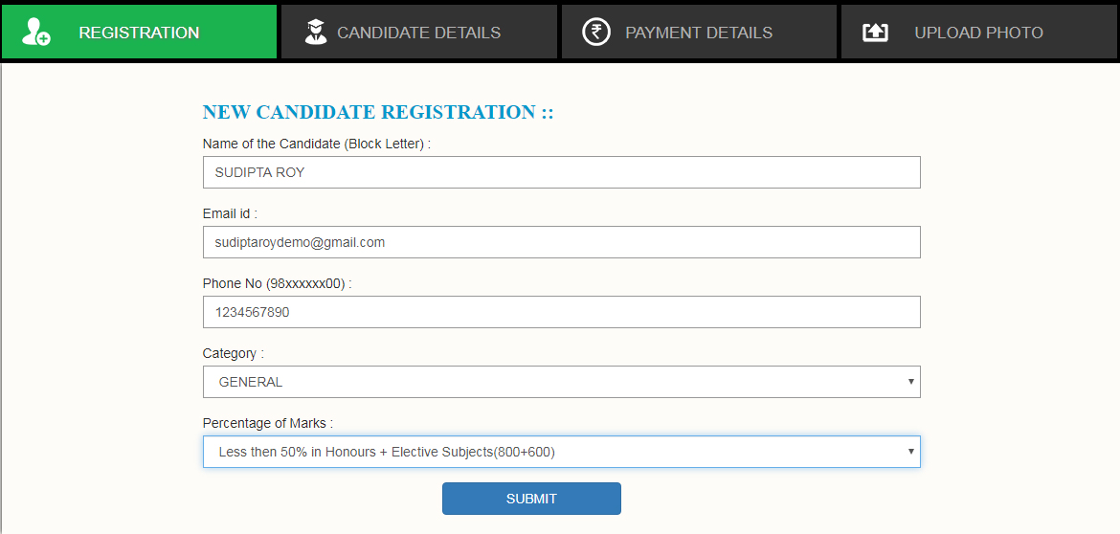Screen dimensions: 1120x534
Task: Click the upload icon for Upload Photo
Action: click(x=875, y=33)
